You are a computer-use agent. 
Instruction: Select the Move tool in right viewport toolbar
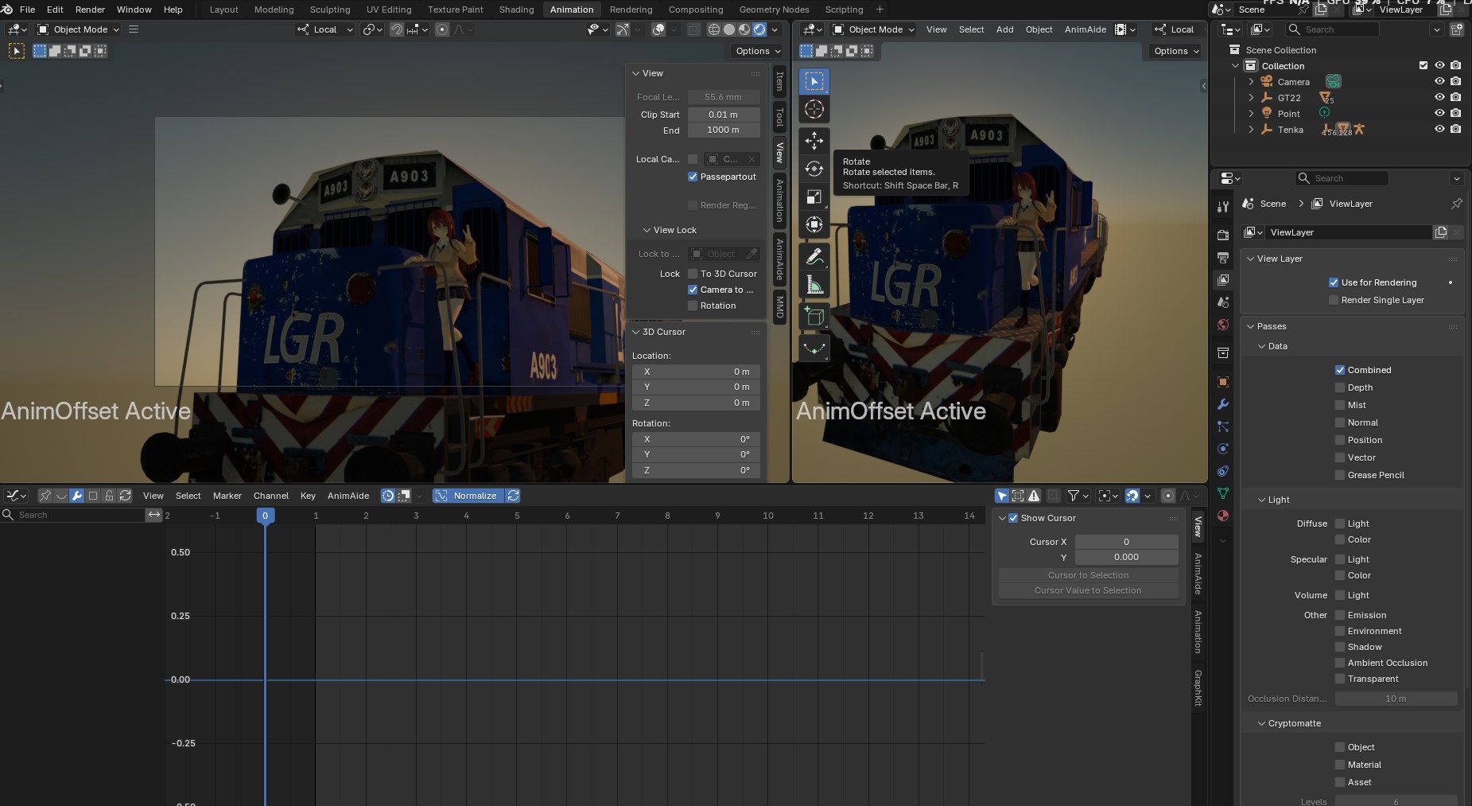pos(814,141)
